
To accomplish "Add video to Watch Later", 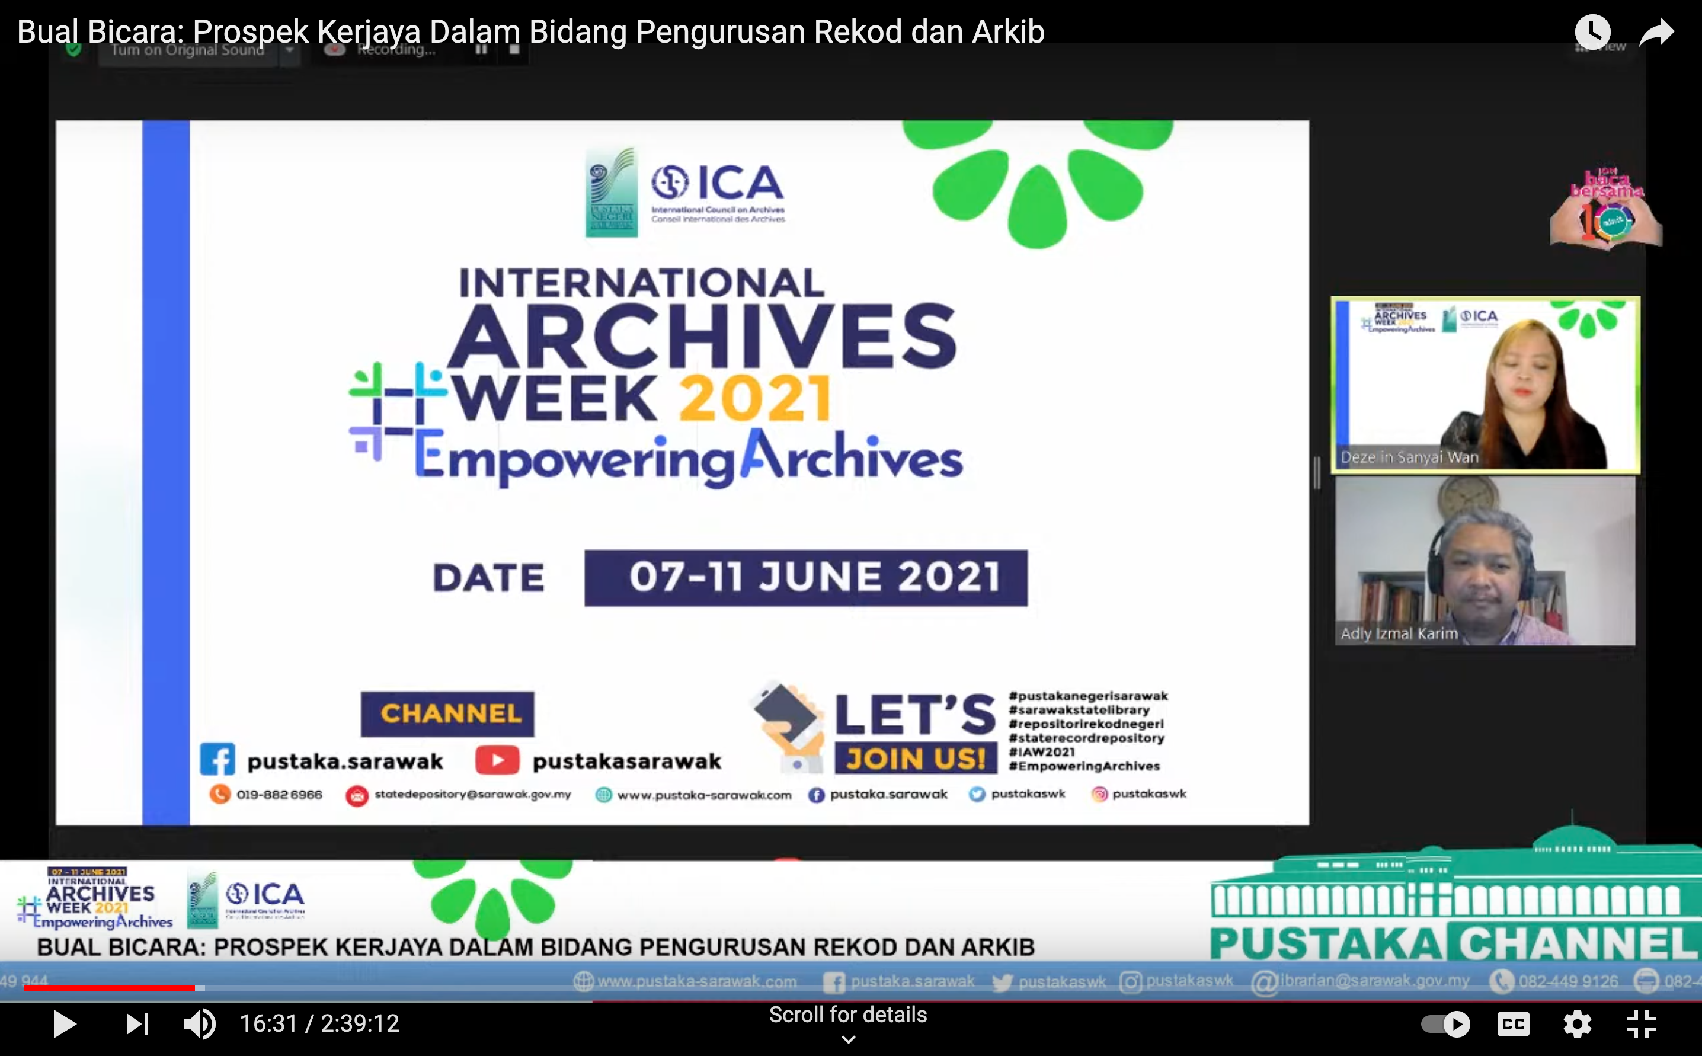I will (1592, 32).
